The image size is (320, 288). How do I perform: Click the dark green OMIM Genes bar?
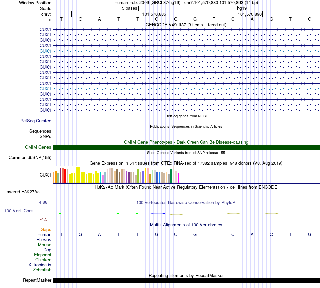click(x=186, y=147)
